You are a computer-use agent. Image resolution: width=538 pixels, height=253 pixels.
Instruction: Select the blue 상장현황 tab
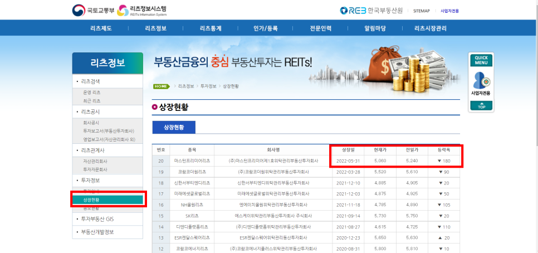[173, 127]
